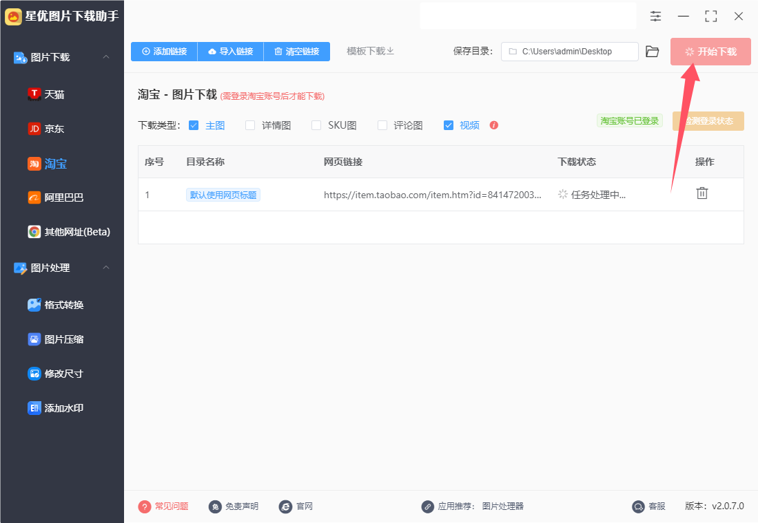Click the 目录名称 column header
This screenshot has height=523, width=758.
coord(205,162)
